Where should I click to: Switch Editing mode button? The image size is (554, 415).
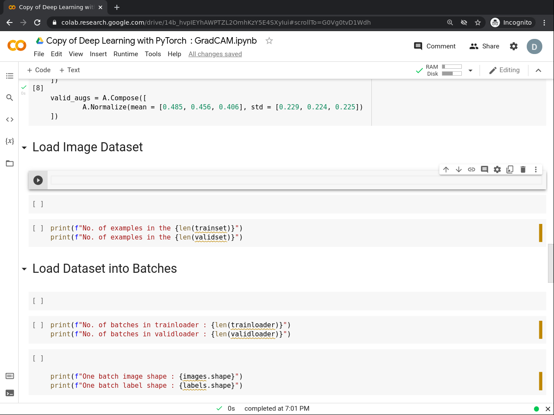pos(504,70)
